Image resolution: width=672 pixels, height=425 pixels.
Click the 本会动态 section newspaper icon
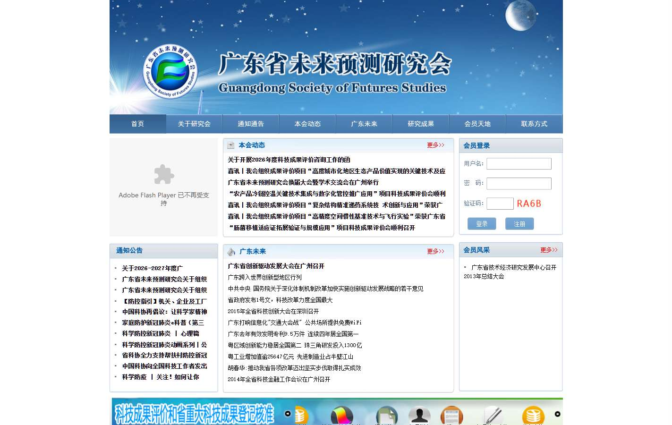coord(231,145)
